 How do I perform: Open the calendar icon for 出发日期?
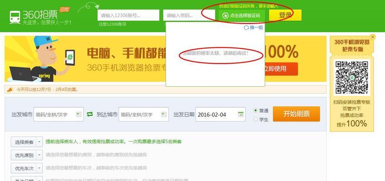[241, 114]
